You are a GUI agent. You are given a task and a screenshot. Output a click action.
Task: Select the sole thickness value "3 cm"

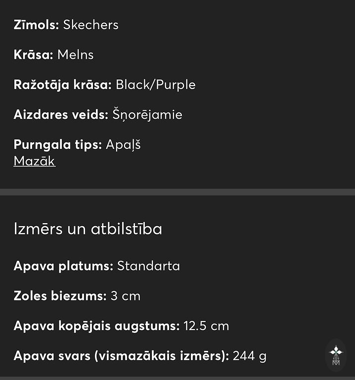125,296
